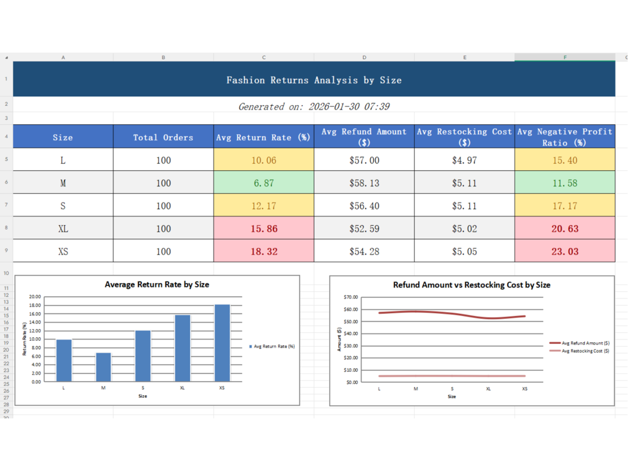
Task: Select column header F
Action: coord(565,57)
